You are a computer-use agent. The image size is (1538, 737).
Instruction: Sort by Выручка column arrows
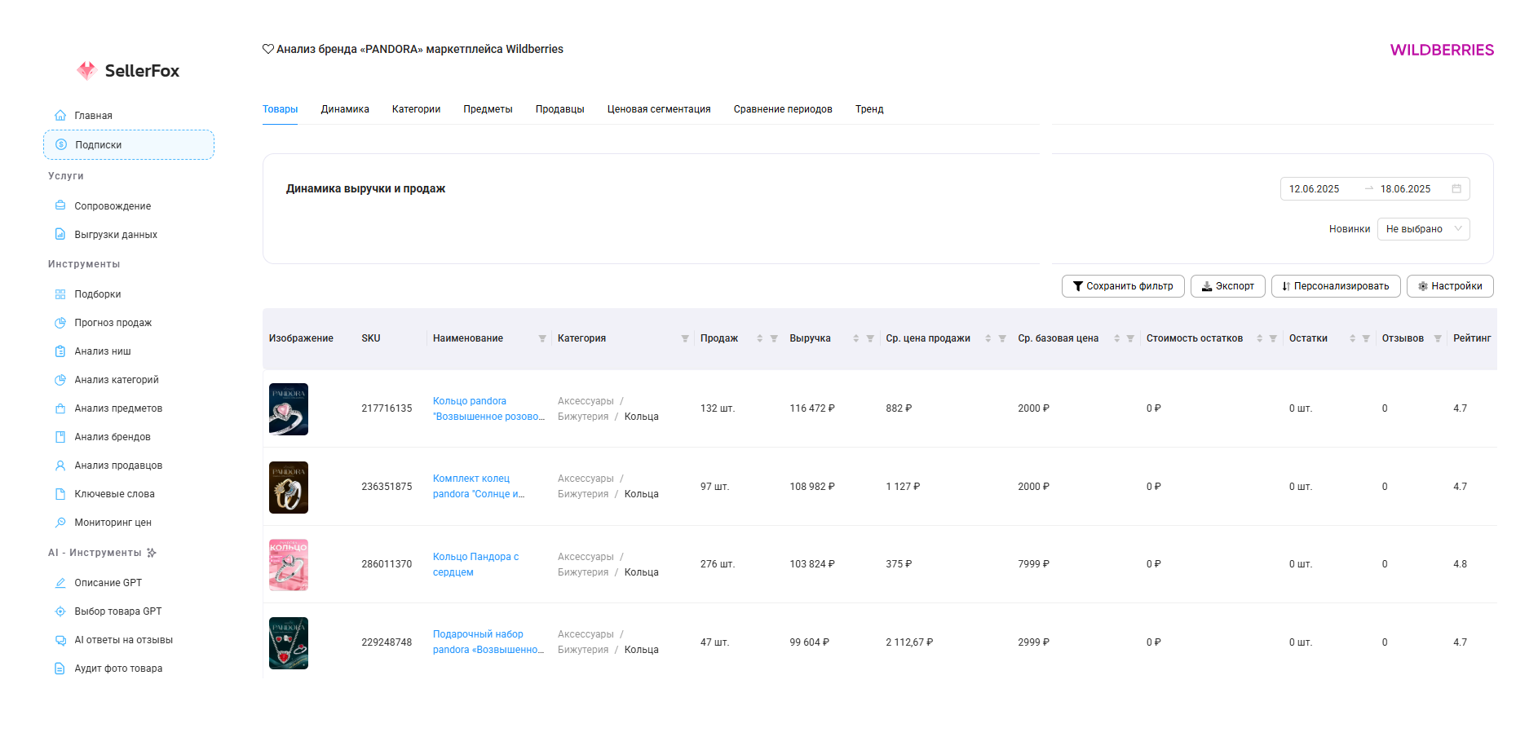point(856,338)
